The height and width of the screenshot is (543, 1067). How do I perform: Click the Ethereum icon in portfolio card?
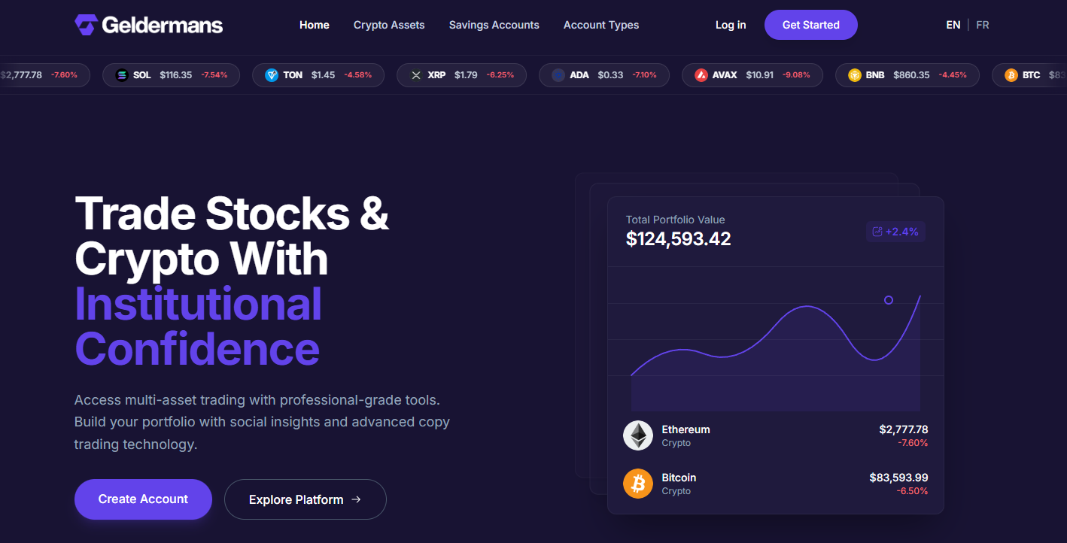(x=638, y=435)
